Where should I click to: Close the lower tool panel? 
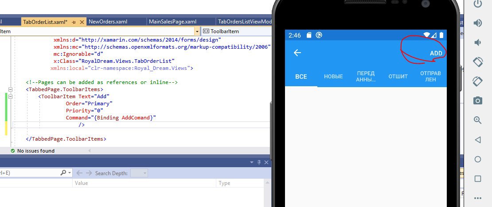point(266,162)
